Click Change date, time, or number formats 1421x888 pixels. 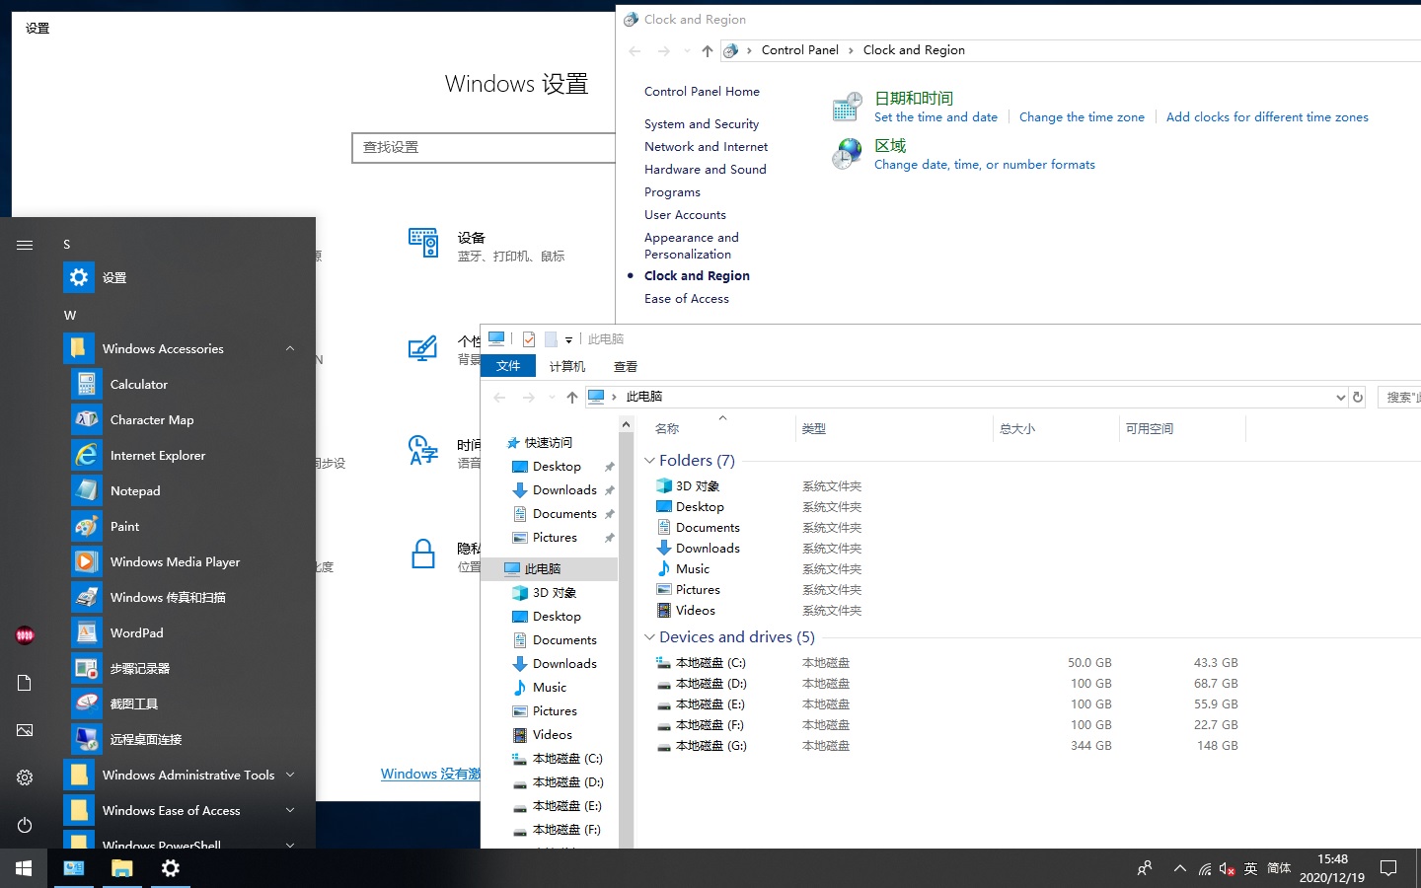point(984,164)
